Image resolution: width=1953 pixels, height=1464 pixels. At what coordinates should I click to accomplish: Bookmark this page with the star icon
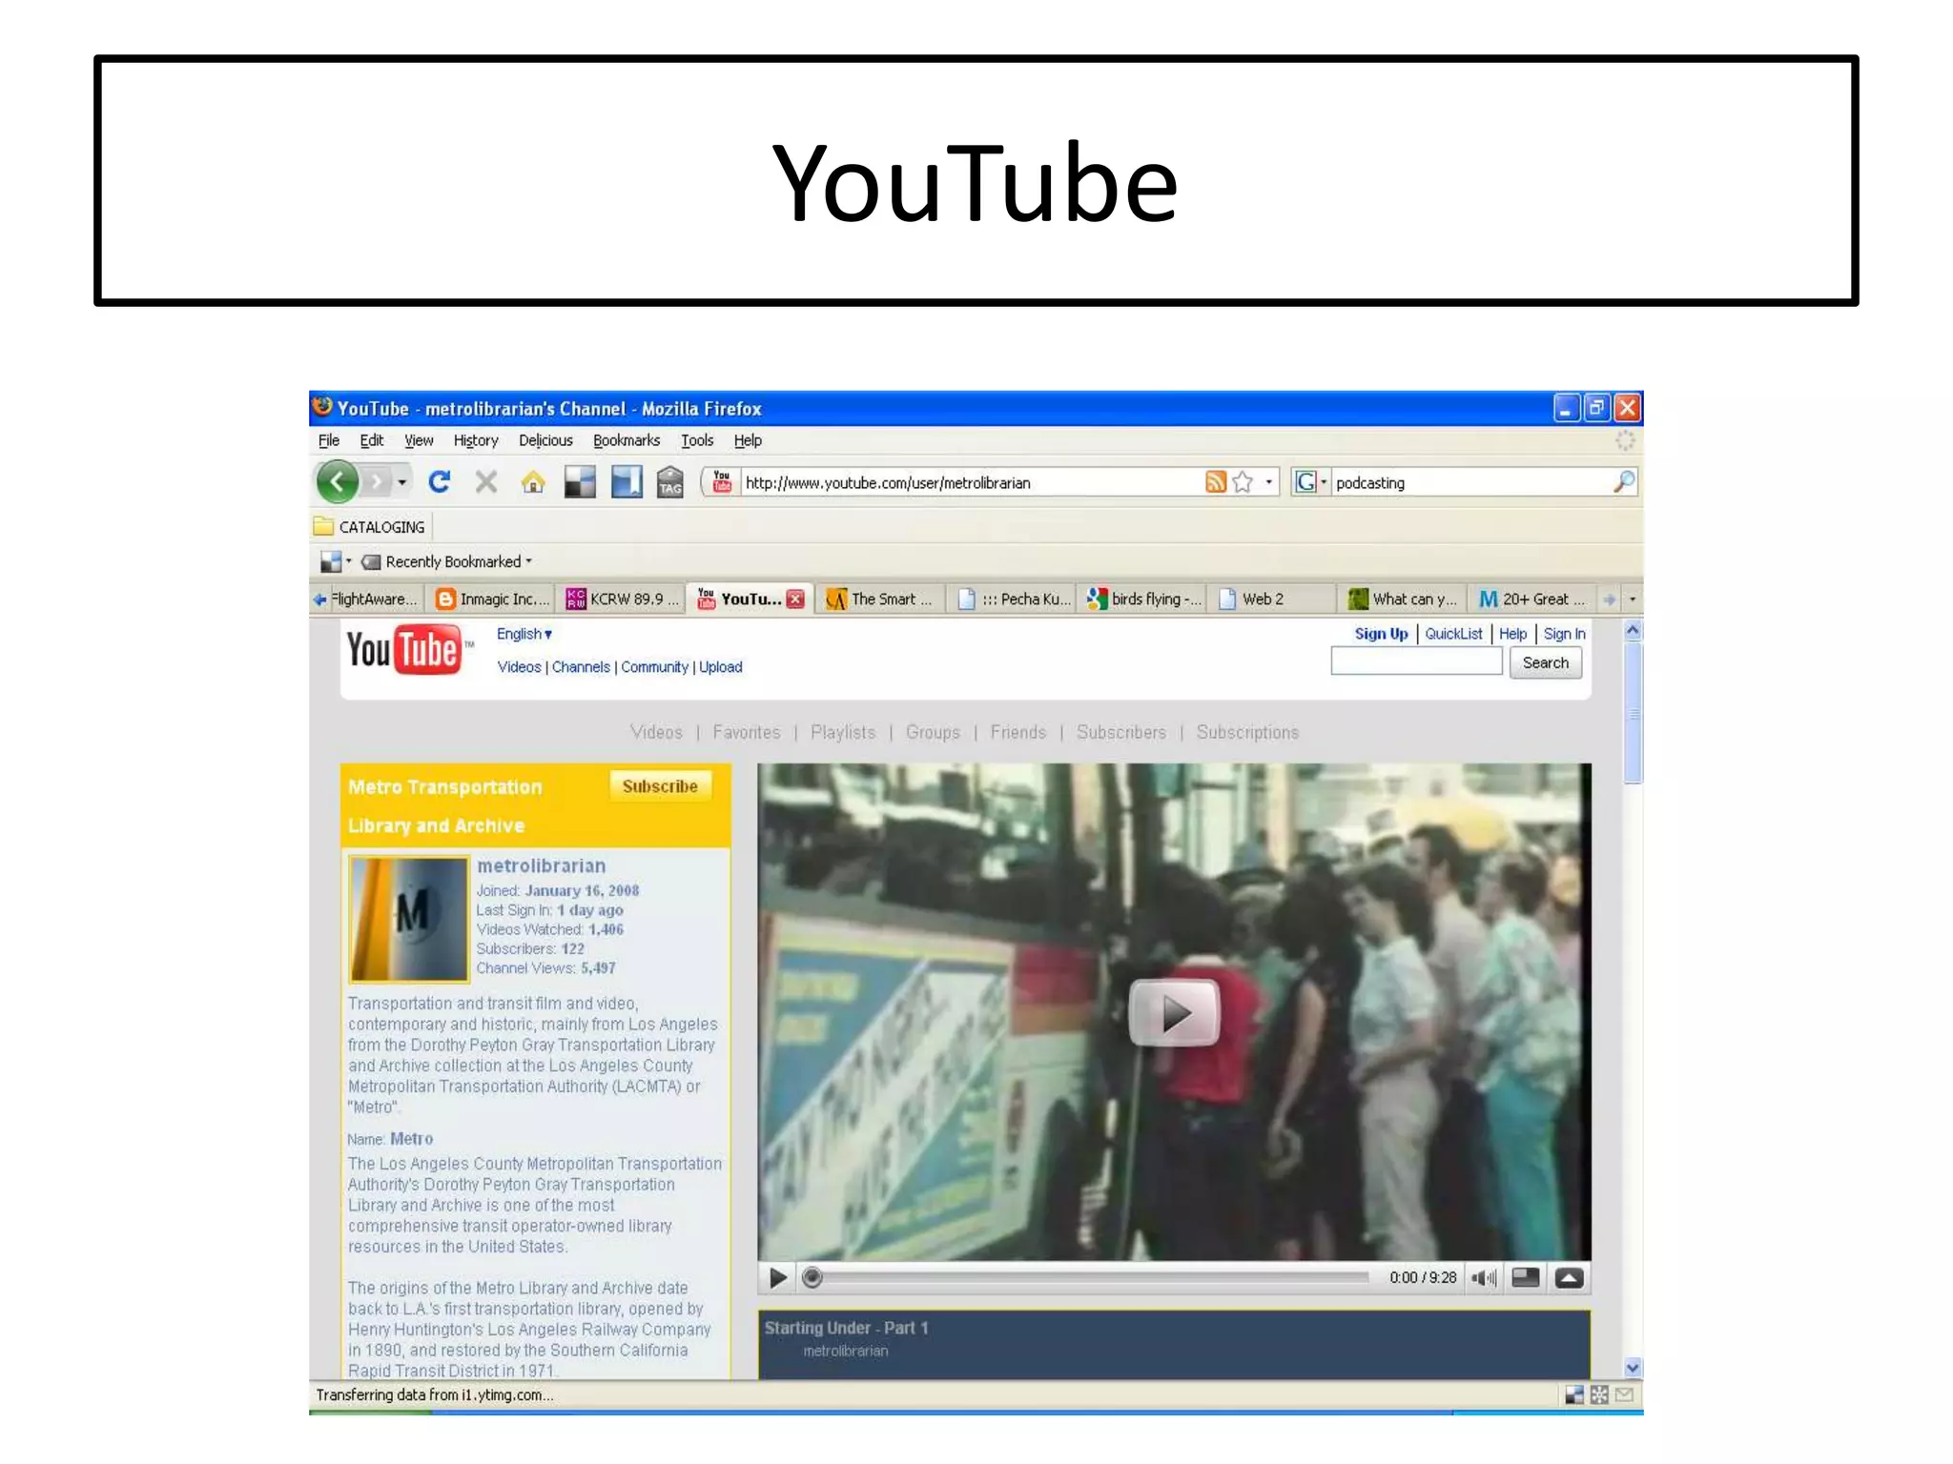1242,482
